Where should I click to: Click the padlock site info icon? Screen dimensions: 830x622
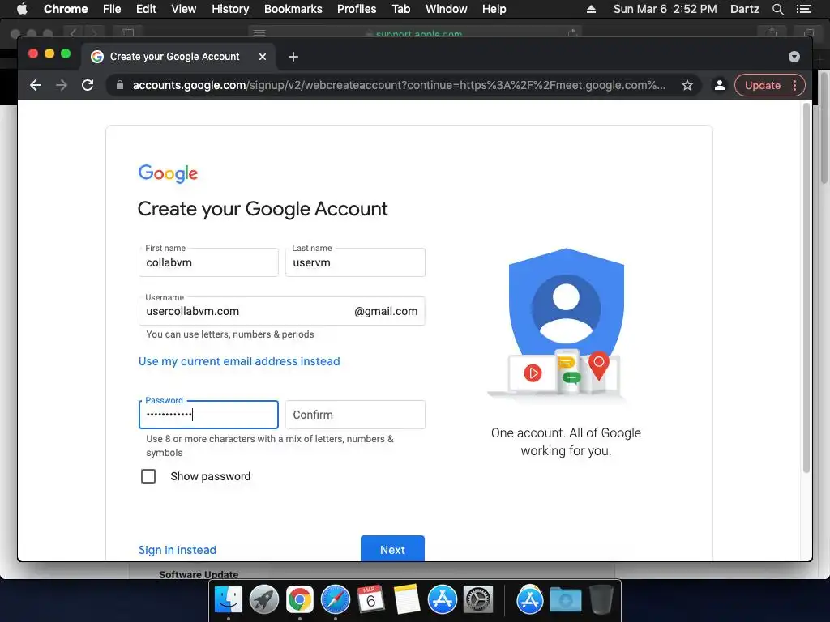(120, 85)
